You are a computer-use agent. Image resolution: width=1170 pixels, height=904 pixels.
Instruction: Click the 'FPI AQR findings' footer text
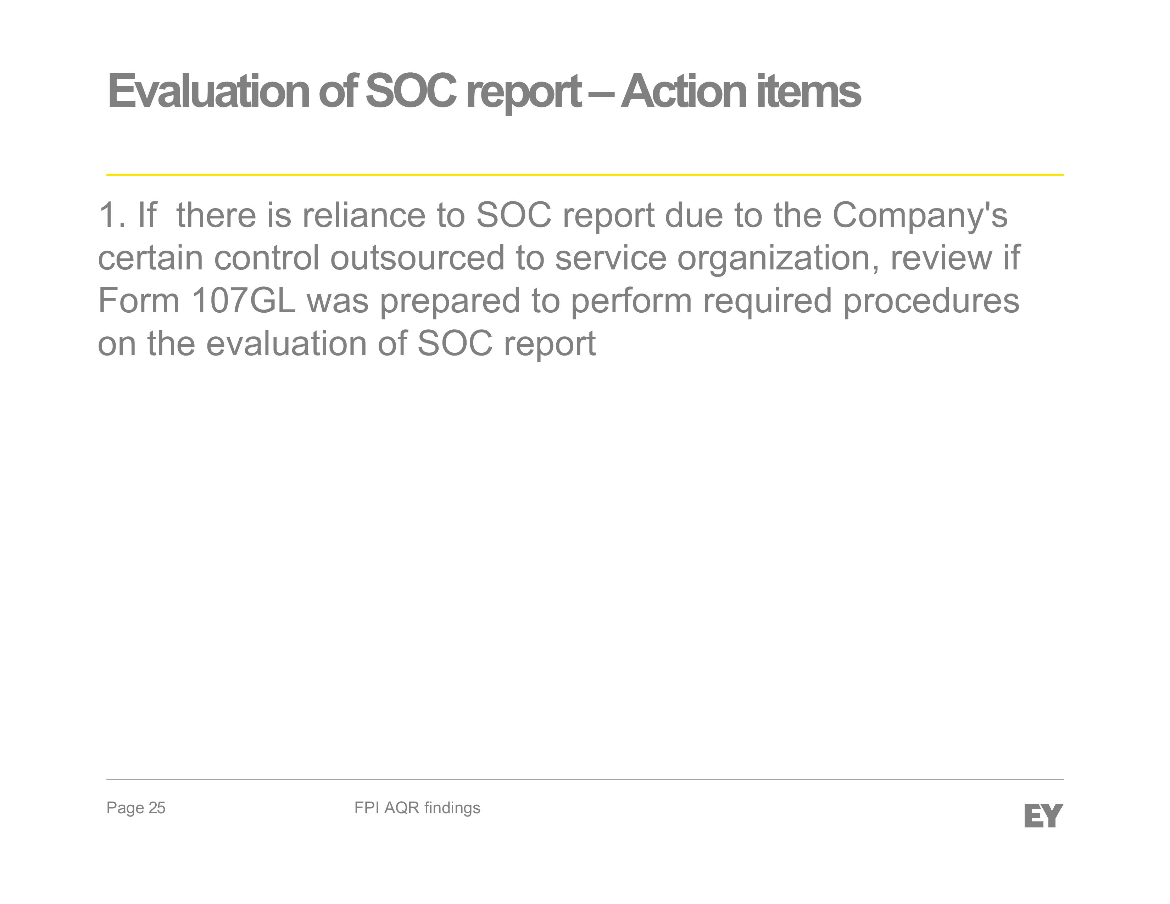[417, 808]
